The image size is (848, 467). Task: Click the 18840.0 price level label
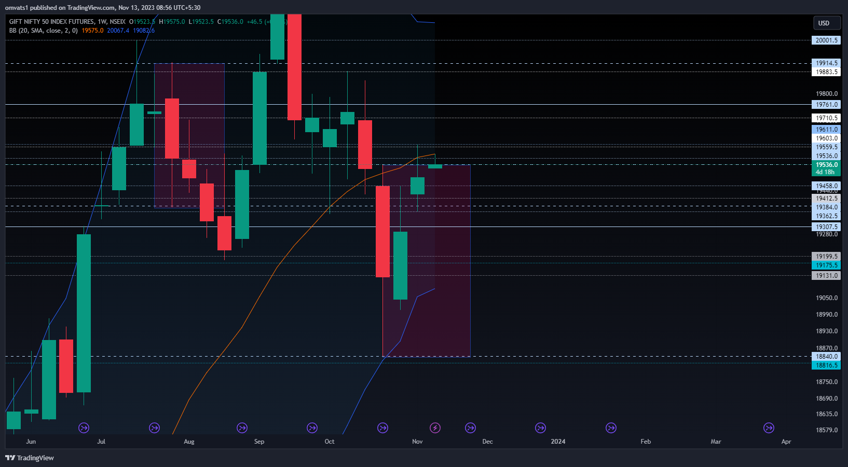pos(826,356)
